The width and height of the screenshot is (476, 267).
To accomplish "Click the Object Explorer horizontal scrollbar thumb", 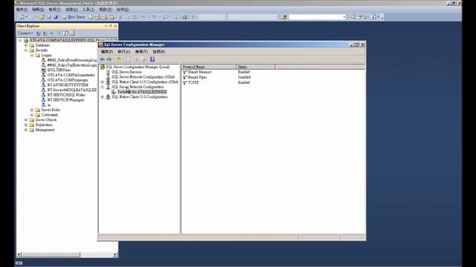I will (x=51, y=255).
